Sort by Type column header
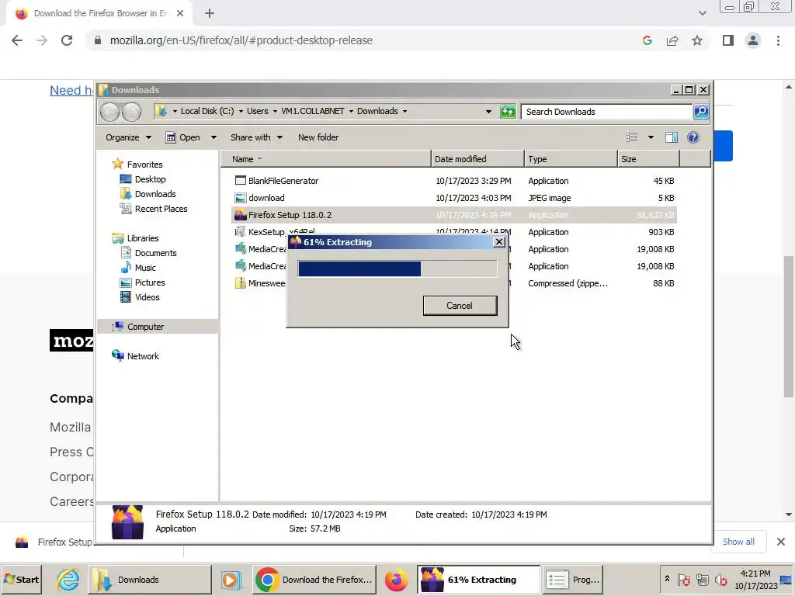The height and width of the screenshot is (596, 795). coord(571,159)
